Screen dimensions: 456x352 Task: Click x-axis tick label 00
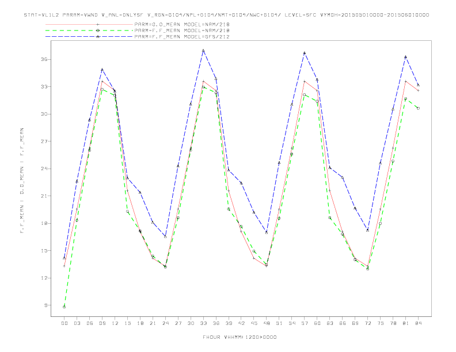[64, 323]
